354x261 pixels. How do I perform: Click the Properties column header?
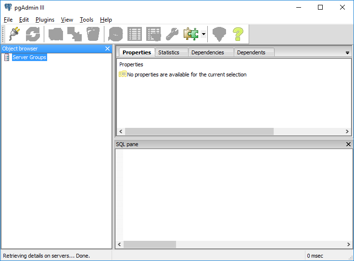click(x=131, y=64)
